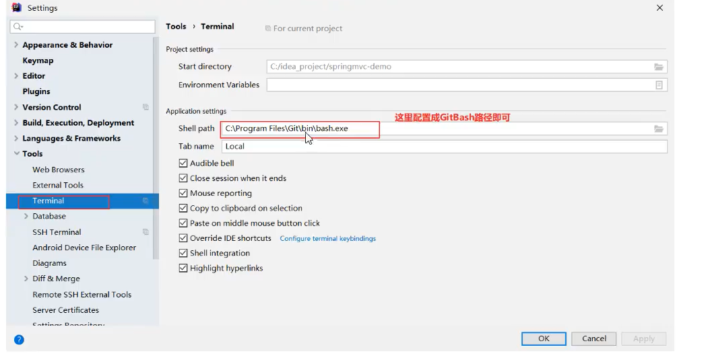Toggle Close session when it ends

click(x=183, y=178)
